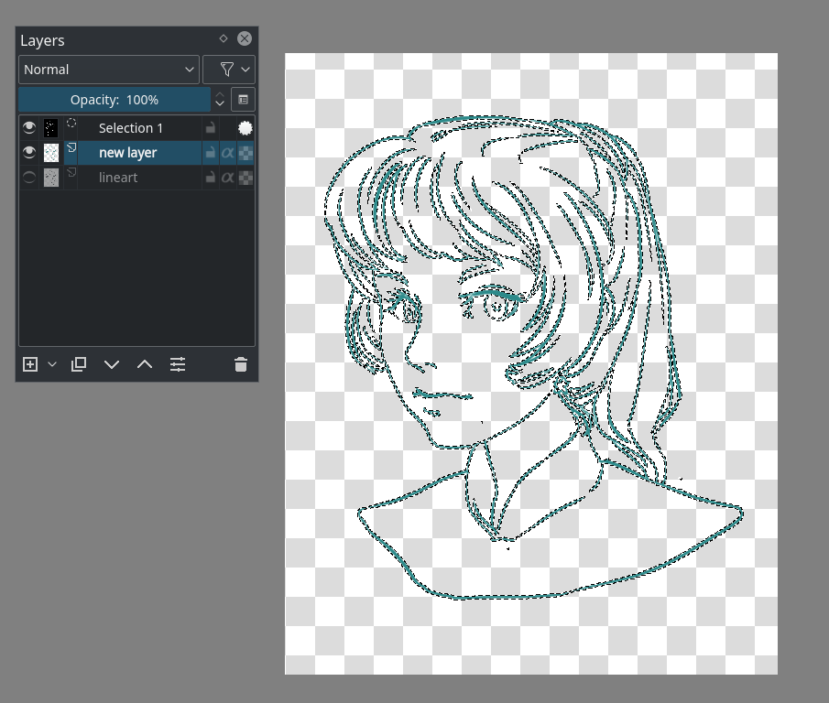Click the white mask swatch on Selection 1
This screenshot has height=703, width=829.
[245, 127]
